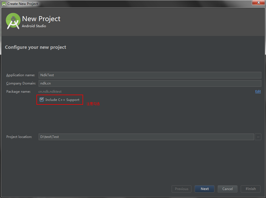
Task: Click the "Application name:" label
Action: 21,75
